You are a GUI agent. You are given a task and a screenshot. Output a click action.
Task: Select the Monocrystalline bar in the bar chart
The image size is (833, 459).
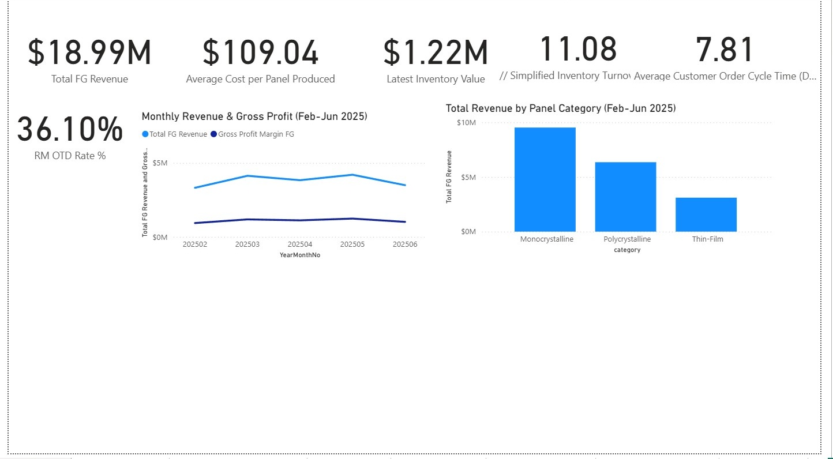tap(545, 179)
